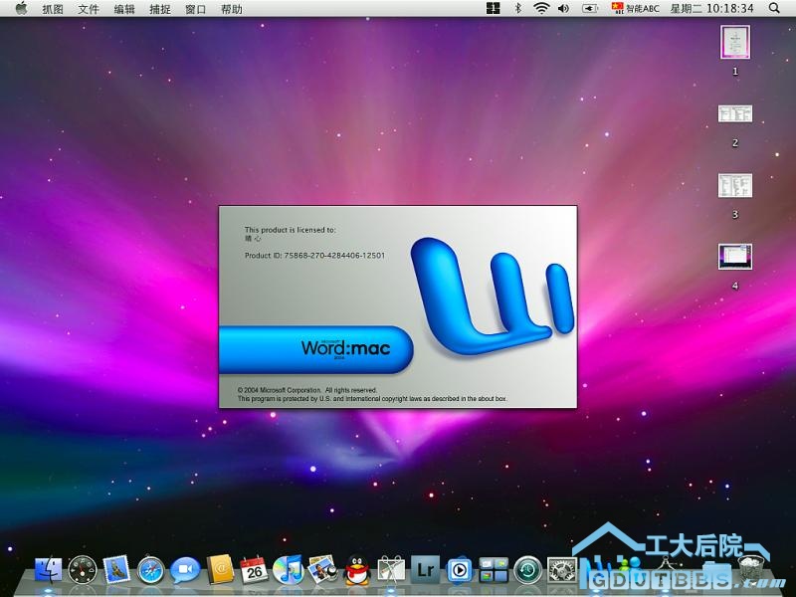Launch Safari from the dock
The width and height of the screenshot is (796, 597).
point(150,569)
